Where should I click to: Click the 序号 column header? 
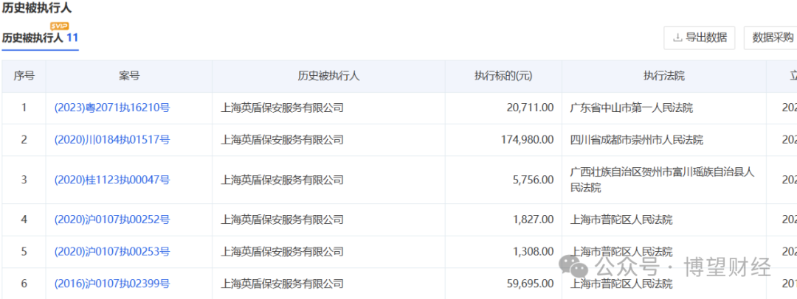(x=24, y=76)
